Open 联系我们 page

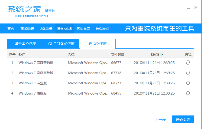click(x=102, y=28)
